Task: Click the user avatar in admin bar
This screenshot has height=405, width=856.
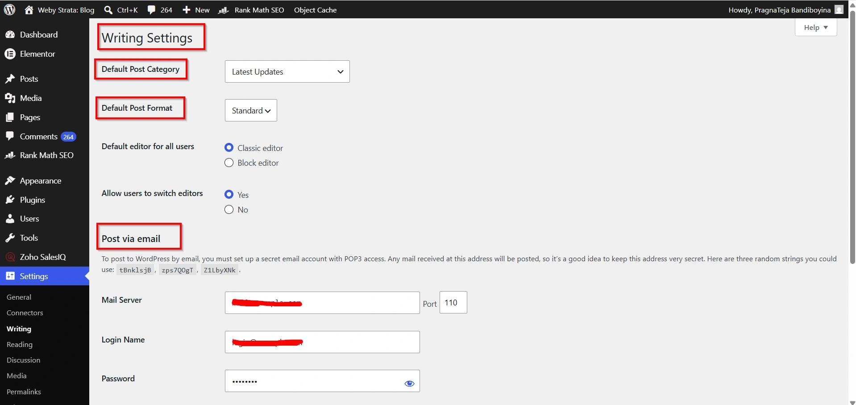Action: 839,9
